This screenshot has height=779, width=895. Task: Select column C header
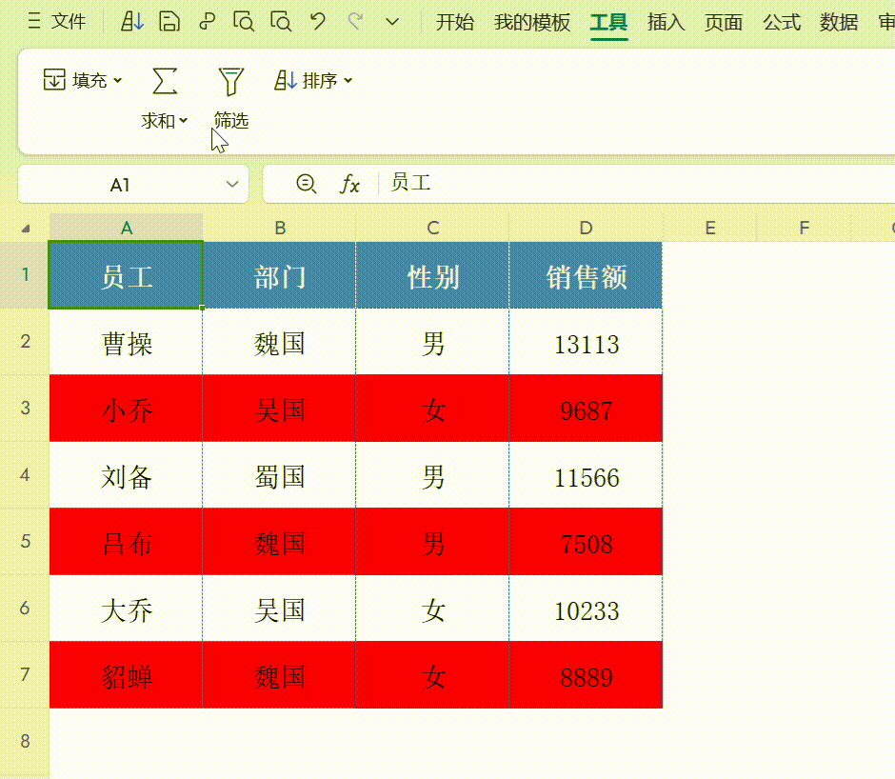click(x=432, y=228)
